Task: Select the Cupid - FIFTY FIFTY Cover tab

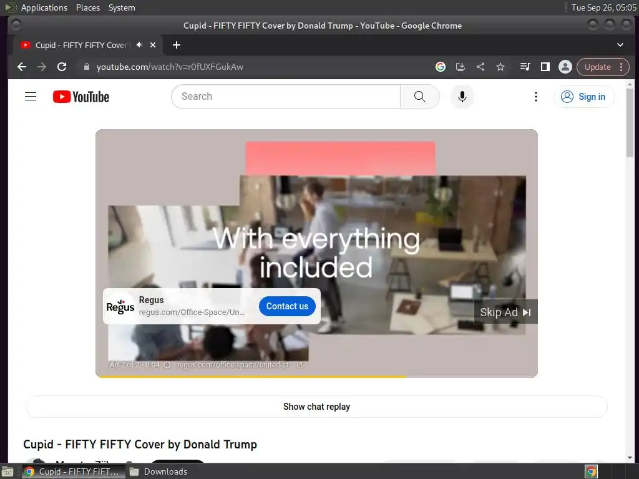Action: click(x=80, y=45)
